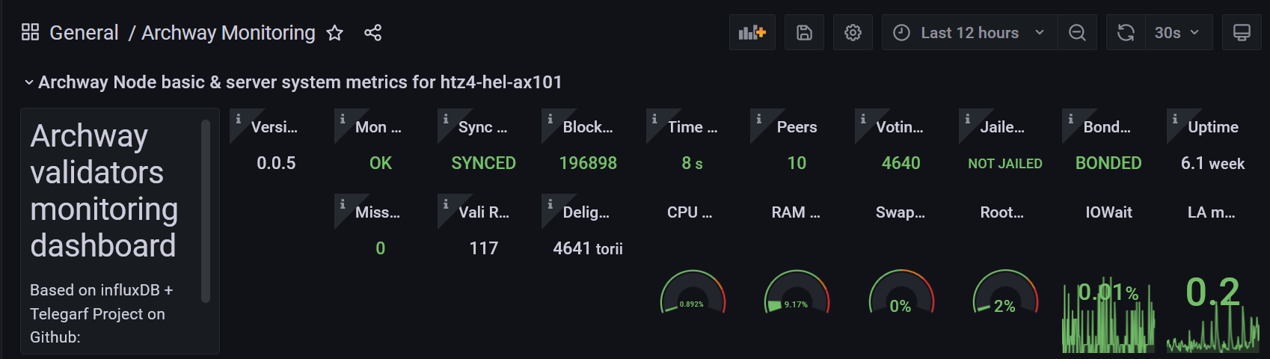This screenshot has width=1270, height=359.
Task: Open the Versi... panel title menu
Action: [274, 127]
